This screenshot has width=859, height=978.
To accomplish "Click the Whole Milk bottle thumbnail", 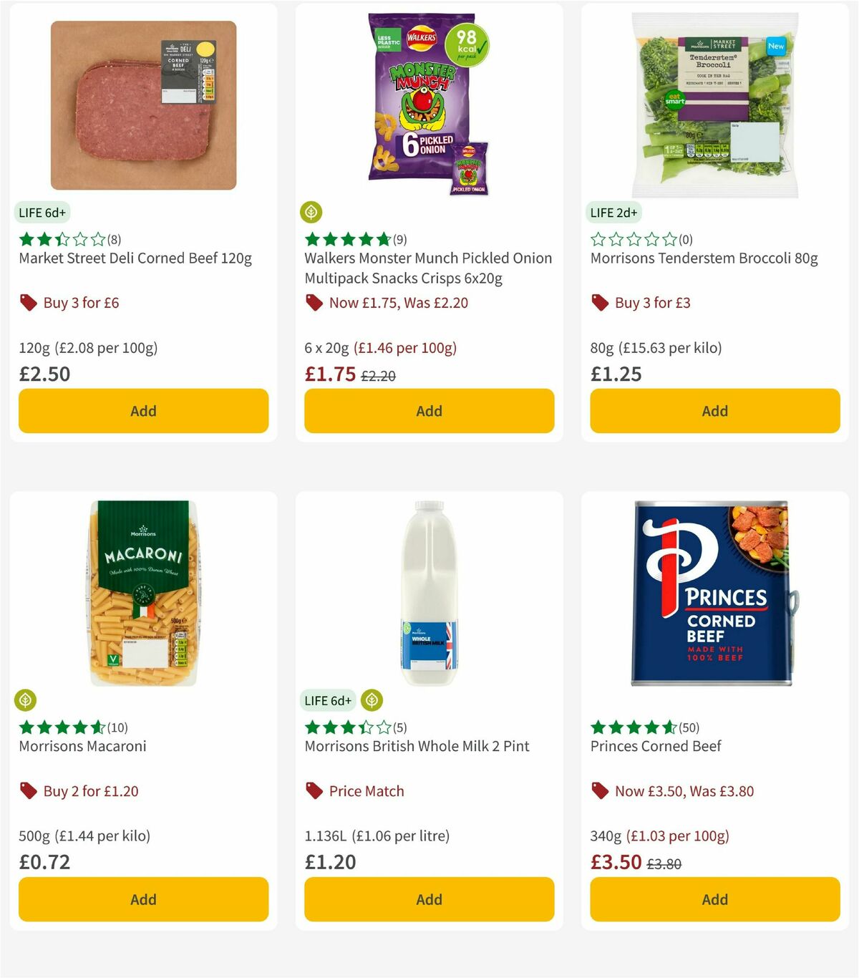I will click(x=428, y=594).
